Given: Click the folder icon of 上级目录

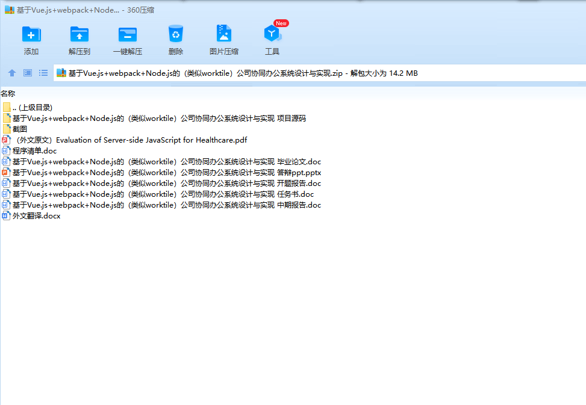Looking at the screenshot, I should (7, 108).
